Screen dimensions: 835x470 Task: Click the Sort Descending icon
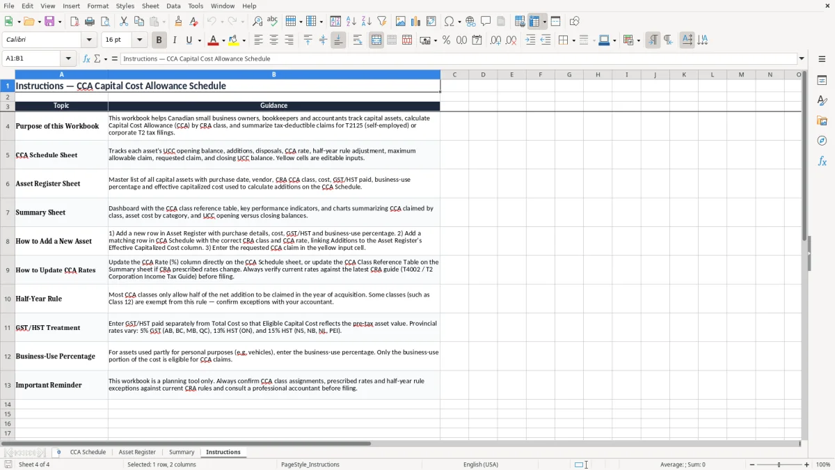pyautogui.click(x=367, y=22)
